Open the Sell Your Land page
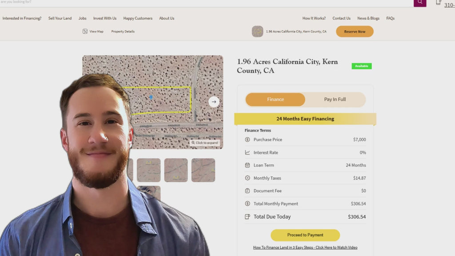455x256 pixels. tap(60, 19)
